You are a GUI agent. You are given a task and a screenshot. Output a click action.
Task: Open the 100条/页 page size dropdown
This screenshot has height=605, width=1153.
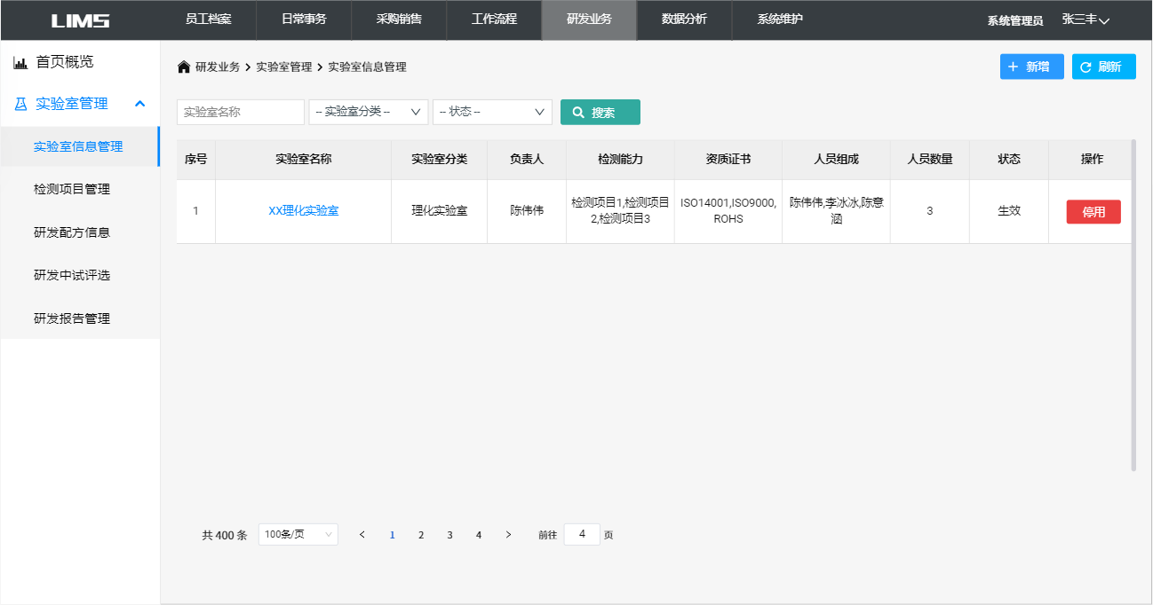click(x=298, y=535)
